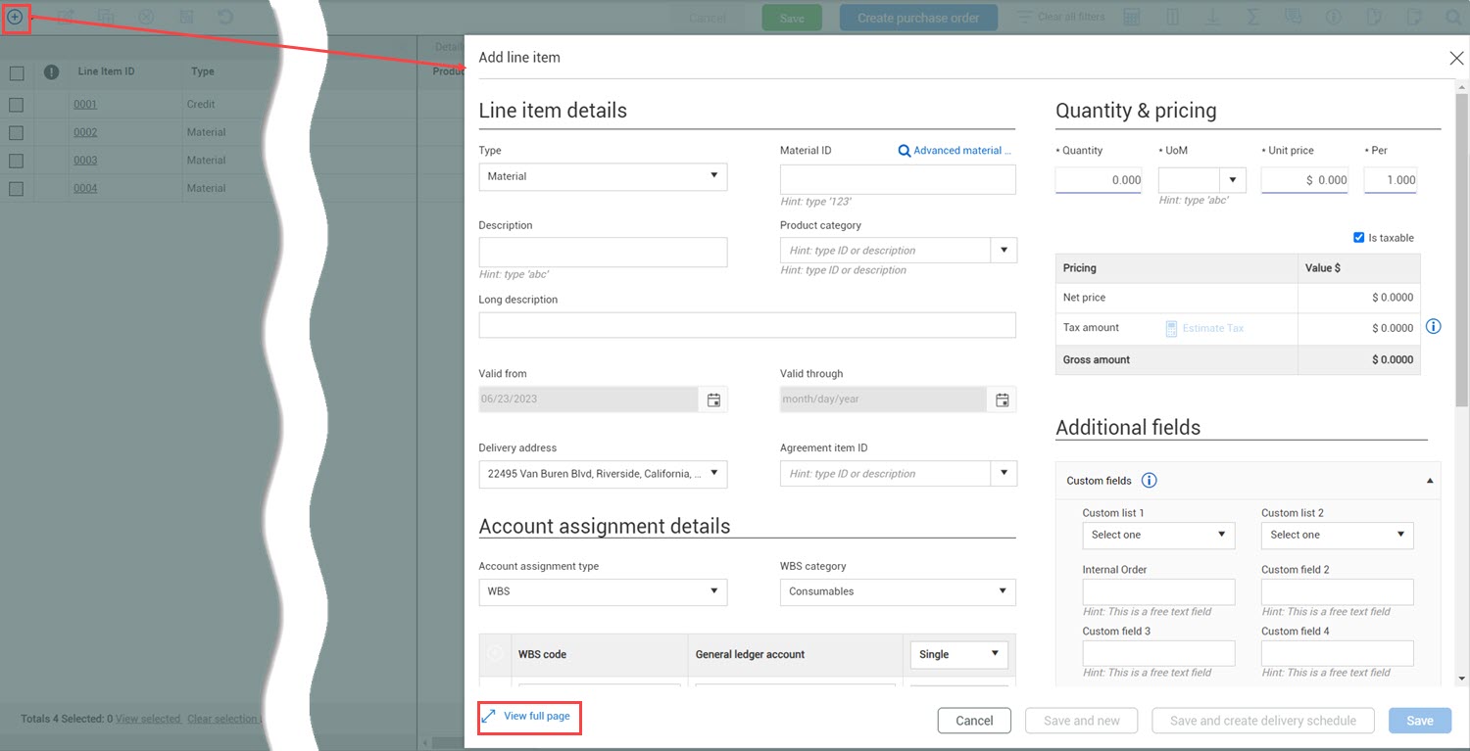Click the info icon beside Tax amount
The width and height of the screenshot is (1470, 751).
[x=1433, y=326]
